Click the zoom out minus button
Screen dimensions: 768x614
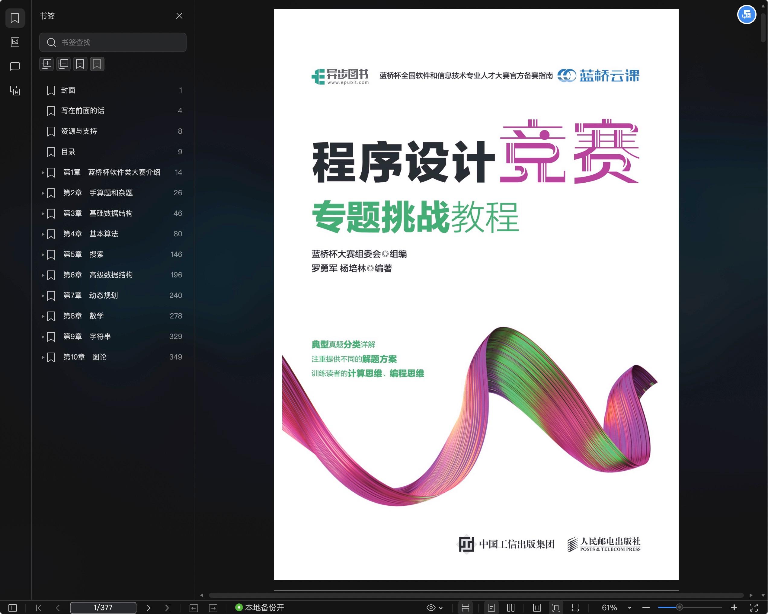(x=646, y=608)
